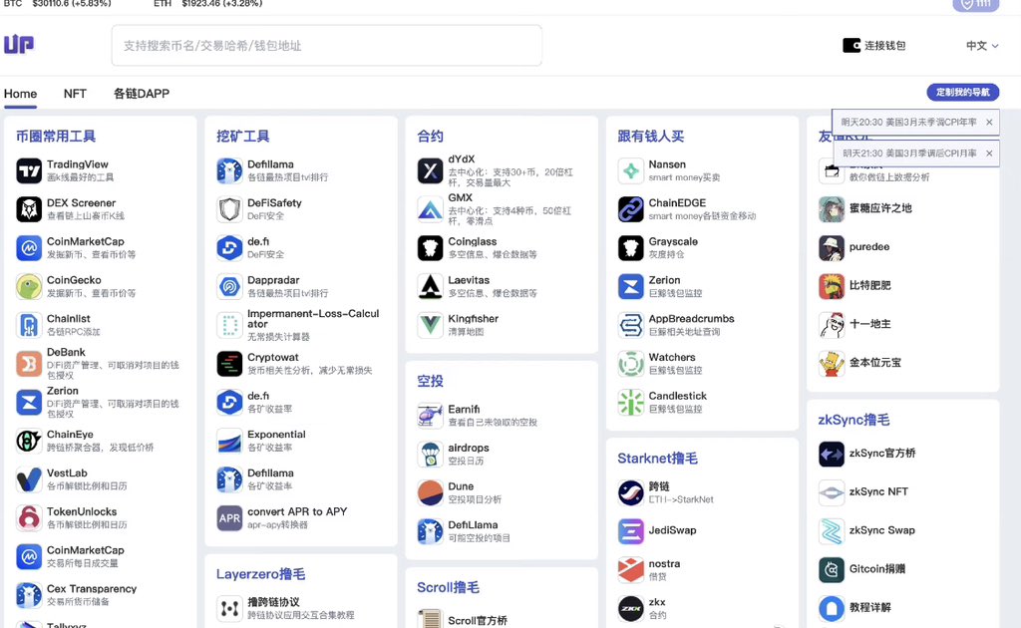Click the Dappradar icon
Viewport: 1021px width, 628px height.
(229, 286)
